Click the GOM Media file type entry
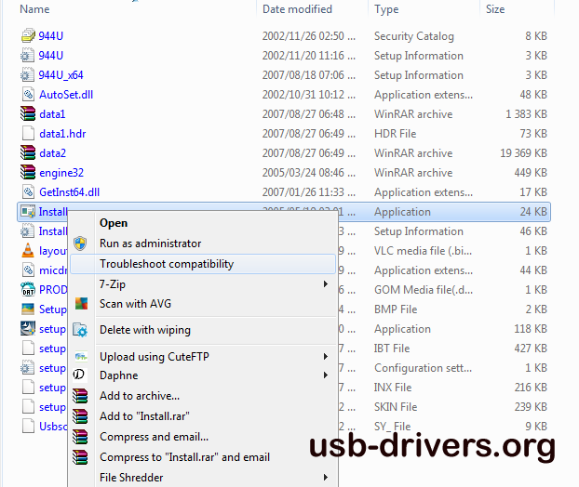 click(x=424, y=290)
